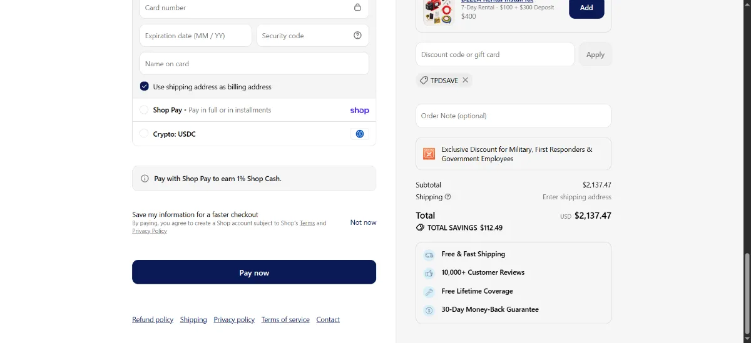Screen dimensions: 751x343
Task: Open Shop's Terms link
Action: pyautogui.click(x=307, y=223)
